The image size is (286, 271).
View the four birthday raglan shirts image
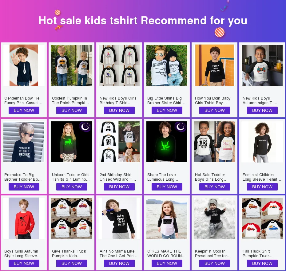pyautogui.click(x=119, y=65)
